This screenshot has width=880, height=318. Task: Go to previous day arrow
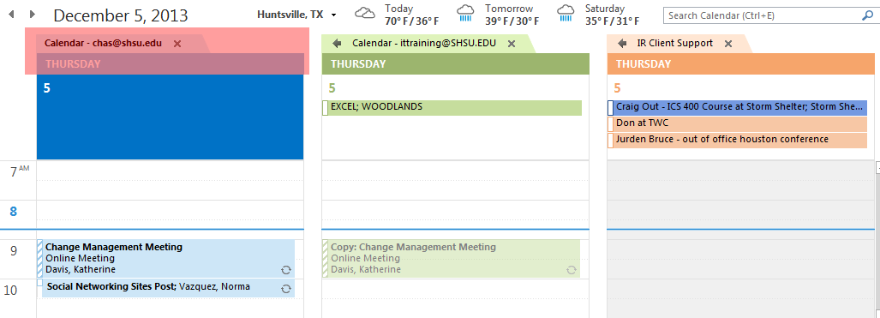(x=10, y=15)
